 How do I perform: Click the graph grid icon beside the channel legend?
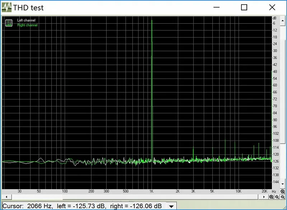[x=9, y=23]
